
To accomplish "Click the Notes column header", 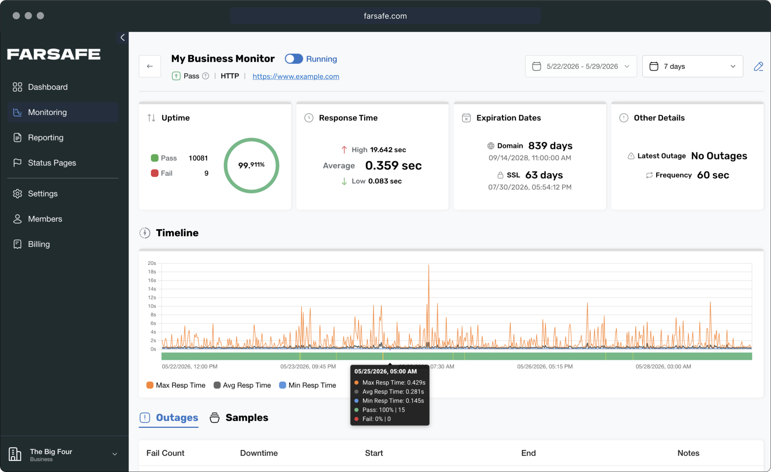I will 688,453.
